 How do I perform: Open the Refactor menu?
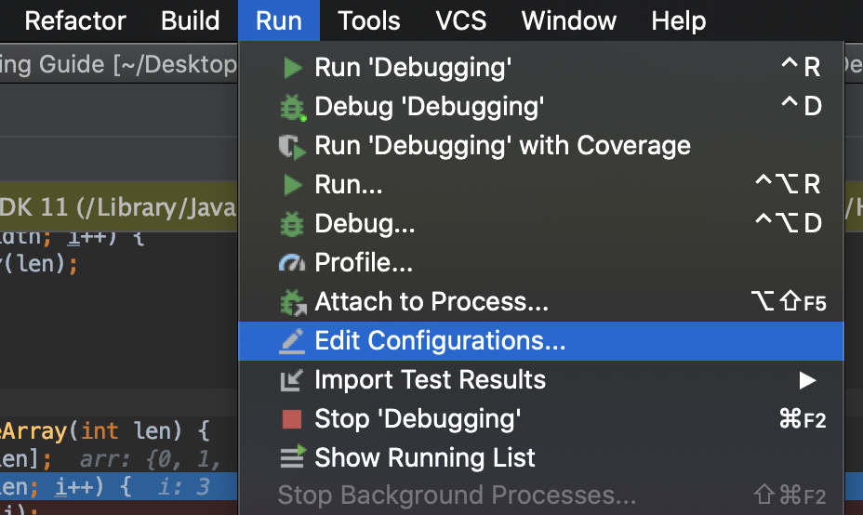[75, 20]
